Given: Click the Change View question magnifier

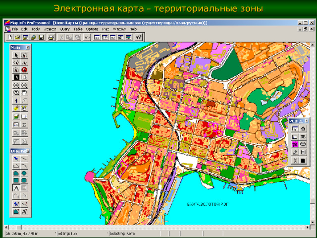Looking at the screenshot, I should pyautogui.click(x=16, y=93).
